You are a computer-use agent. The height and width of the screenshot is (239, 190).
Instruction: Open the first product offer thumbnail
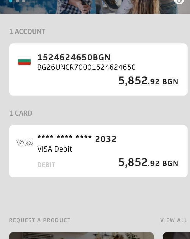(x=81, y=236)
